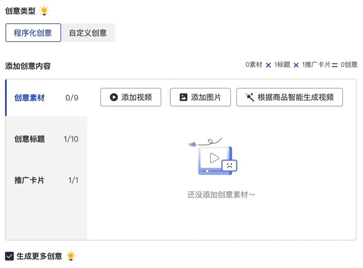Click 根据商品智能生成视频 button
363x268 pixels.
[x=290, y=97]
